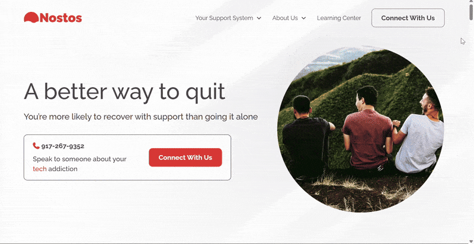
Task: Click the "Speak to someone about your" text
Action: 79,159
